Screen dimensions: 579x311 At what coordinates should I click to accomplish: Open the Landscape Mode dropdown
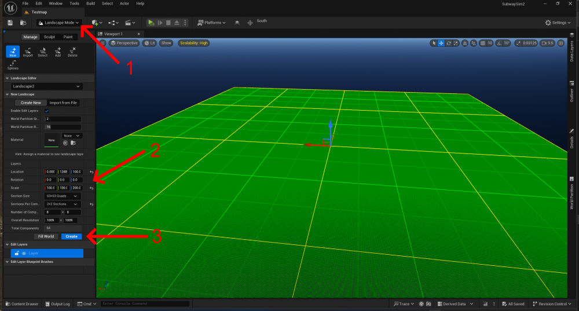(x=58, y=23)
